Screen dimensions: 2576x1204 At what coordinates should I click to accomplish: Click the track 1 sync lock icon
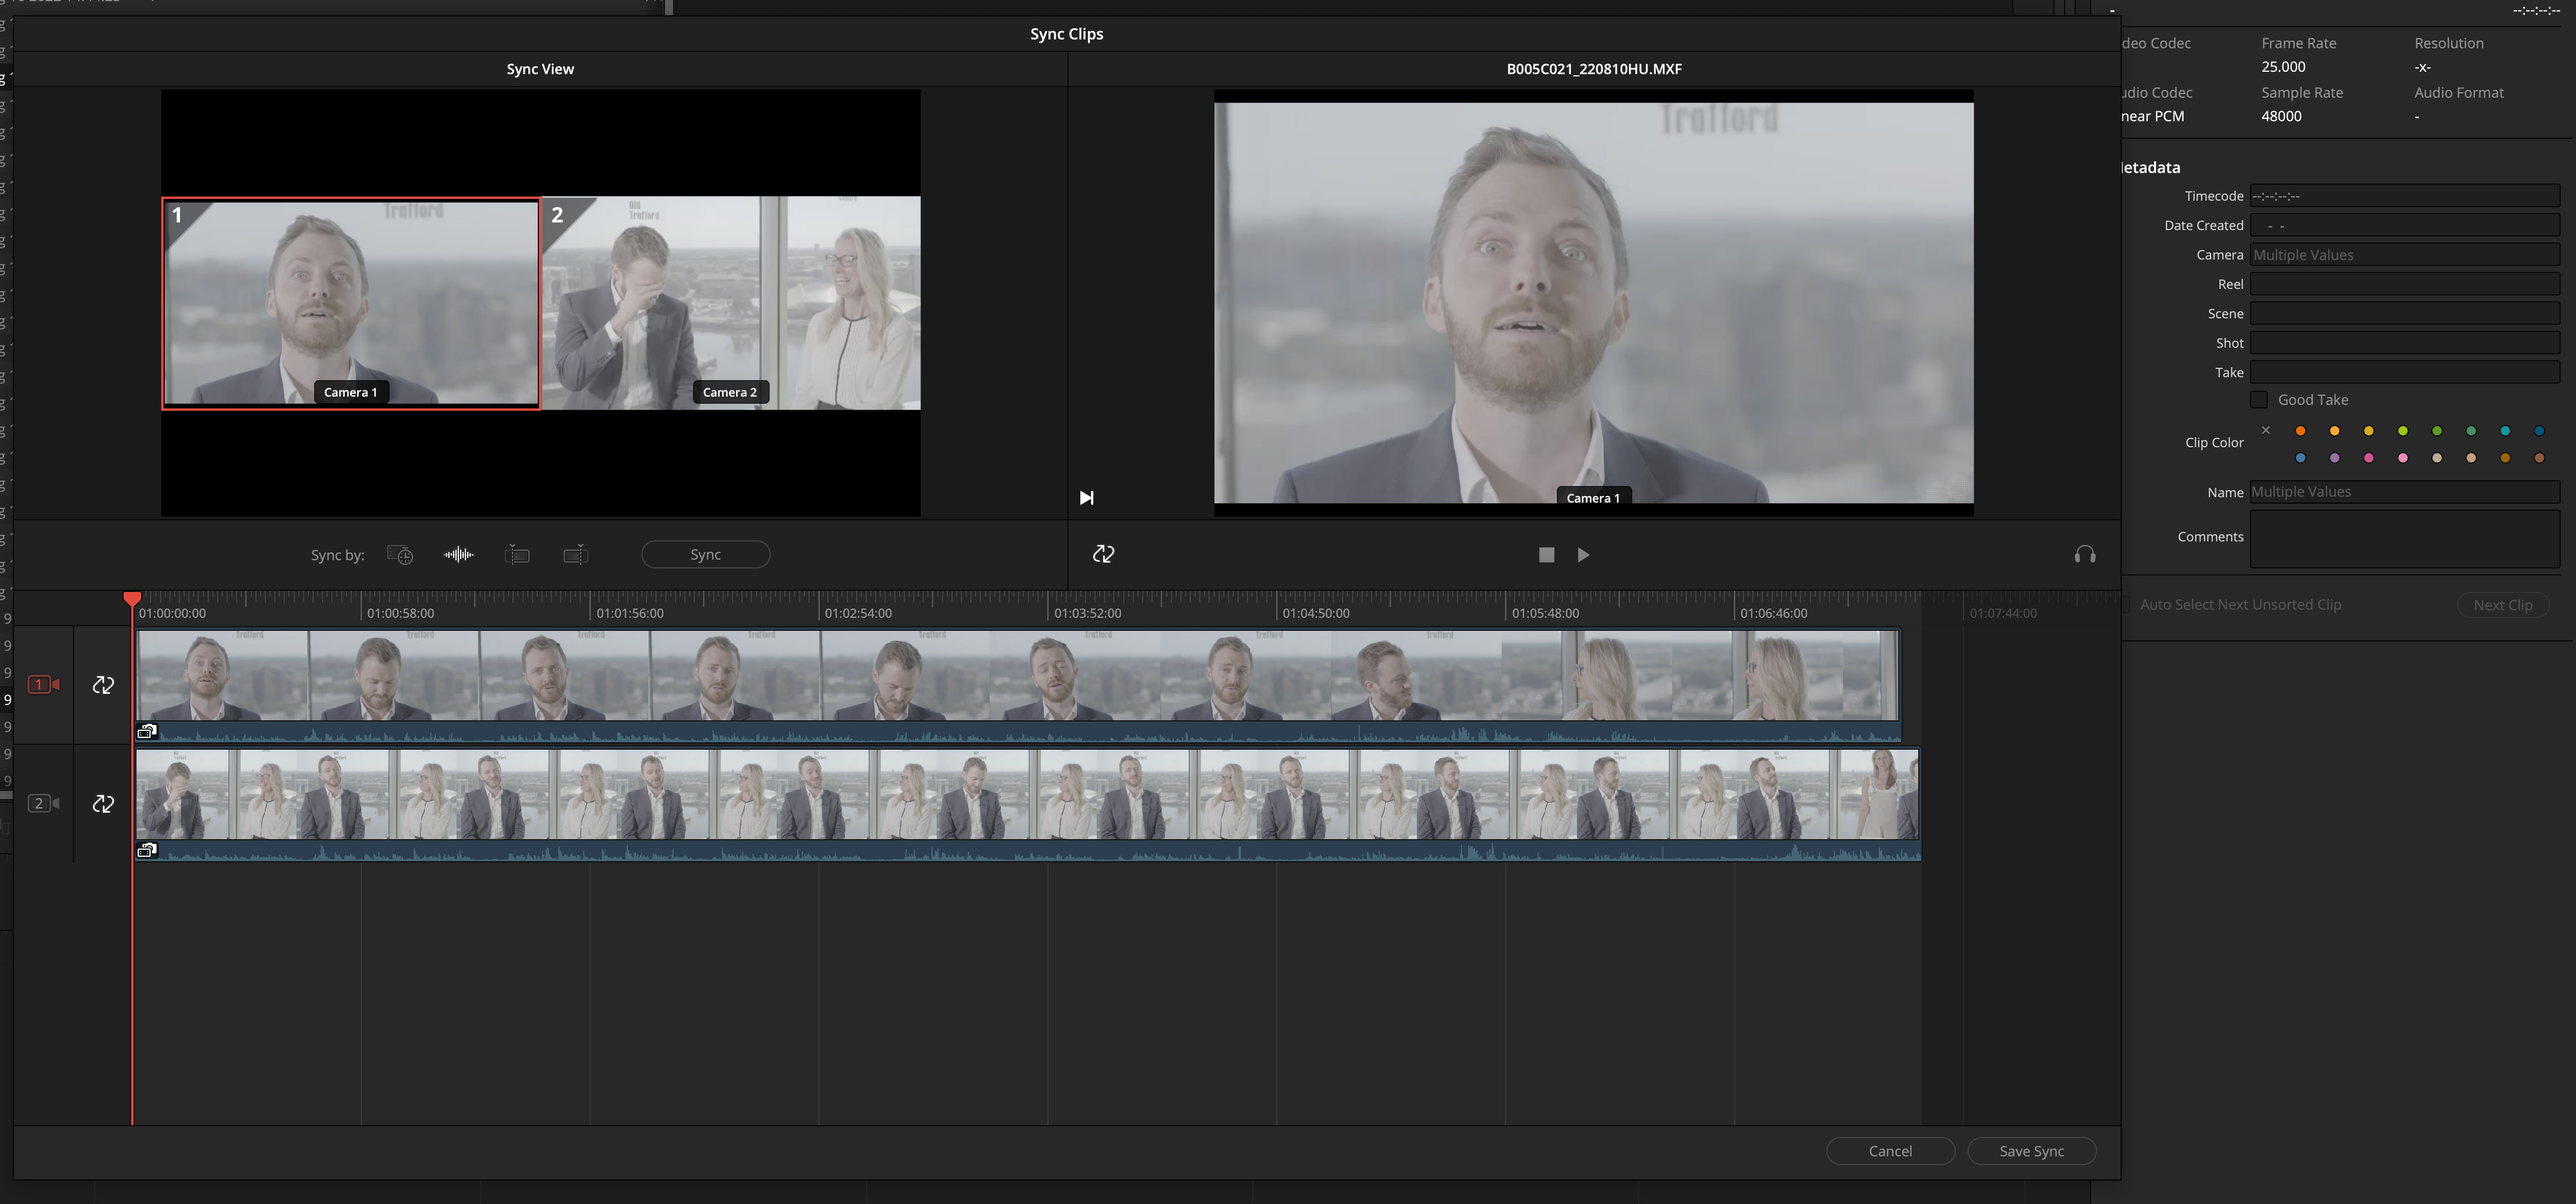(103, 685)
